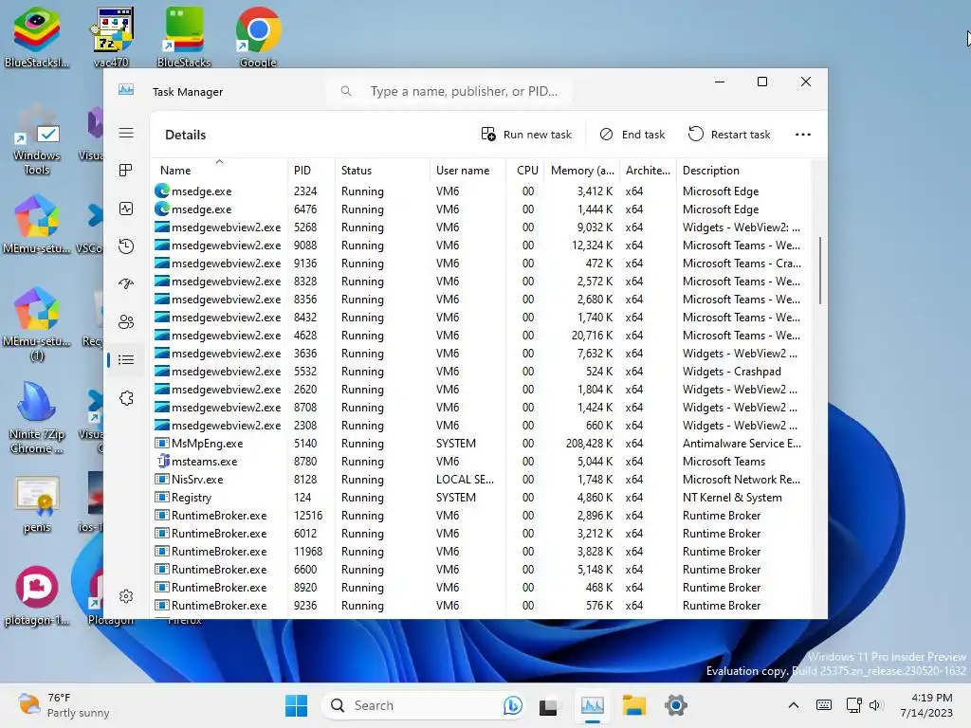971x728 pixels.
Task: Open the Processes page in sidebar
Action: (x=126, y=171)
